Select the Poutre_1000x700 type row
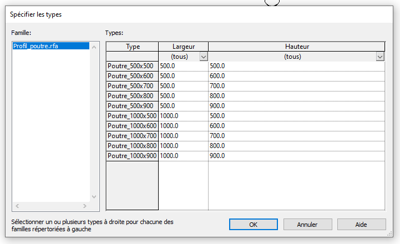 (132, 136)
